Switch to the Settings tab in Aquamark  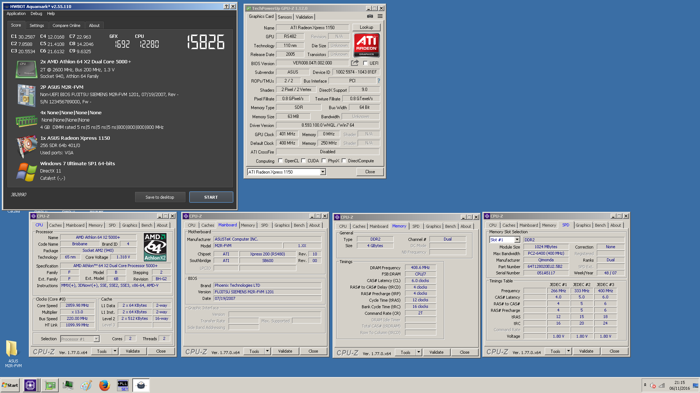pos(36,25)
